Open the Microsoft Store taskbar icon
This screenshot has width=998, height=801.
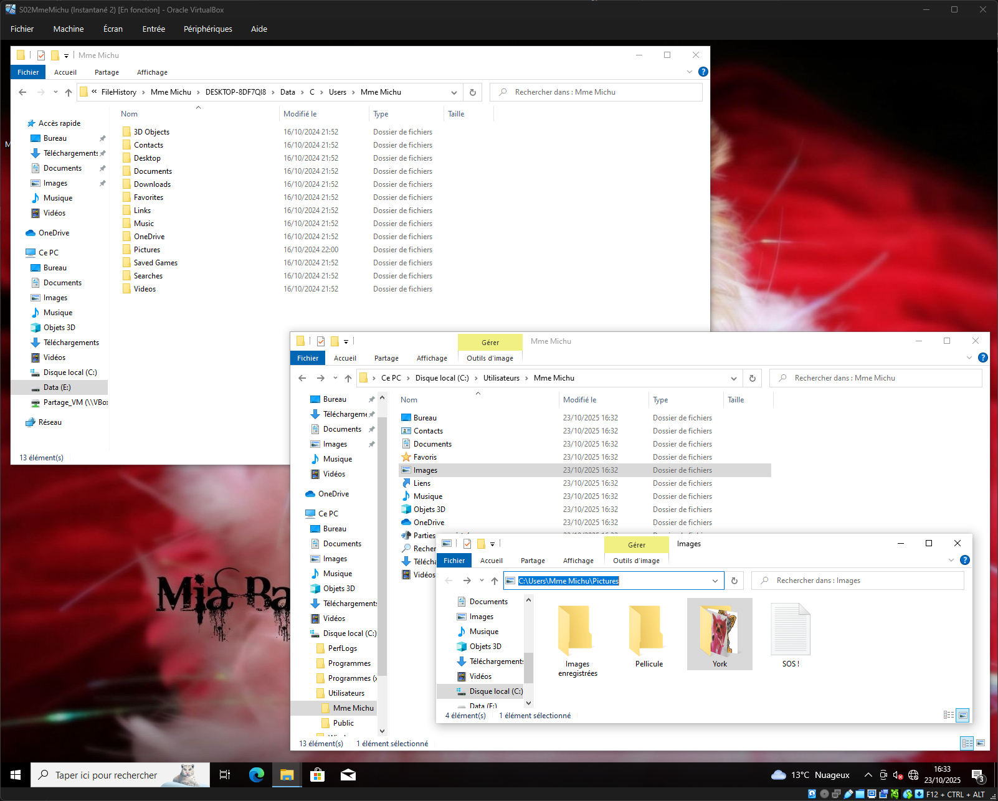317,775
